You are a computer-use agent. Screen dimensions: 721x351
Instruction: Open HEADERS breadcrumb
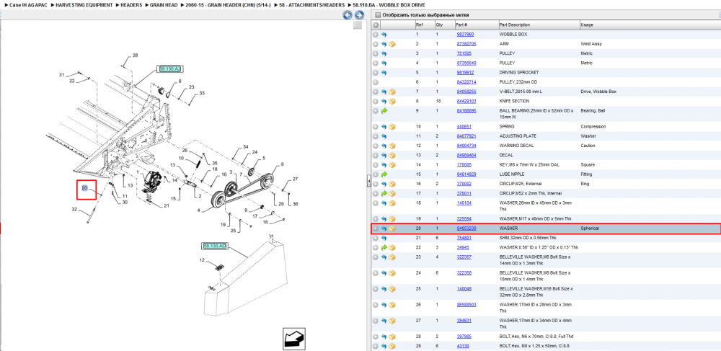point(131,4)
